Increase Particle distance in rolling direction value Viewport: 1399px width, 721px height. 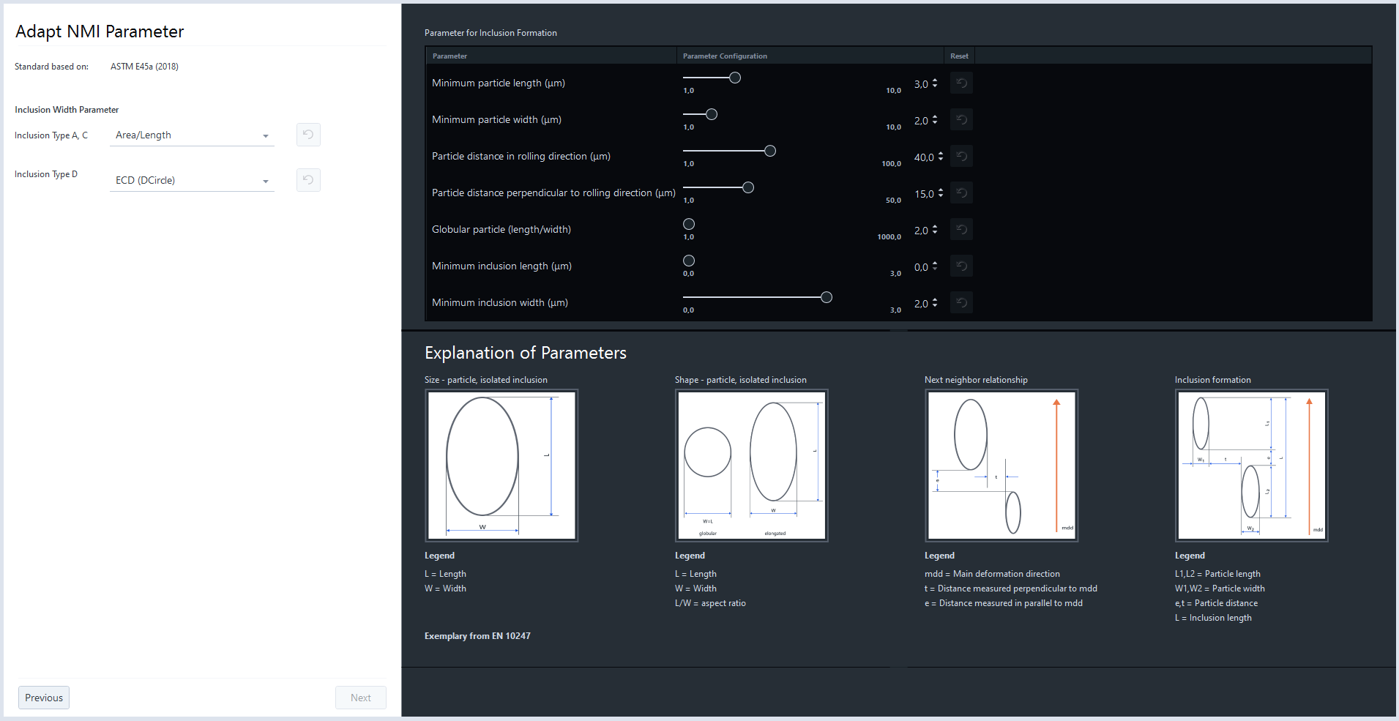click(x=939, y=152)
